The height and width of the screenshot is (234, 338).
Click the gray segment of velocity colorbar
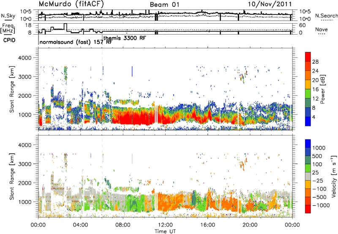point(308,177)
